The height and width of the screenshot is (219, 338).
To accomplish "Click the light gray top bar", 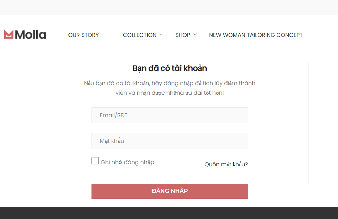I will (169, 7).
